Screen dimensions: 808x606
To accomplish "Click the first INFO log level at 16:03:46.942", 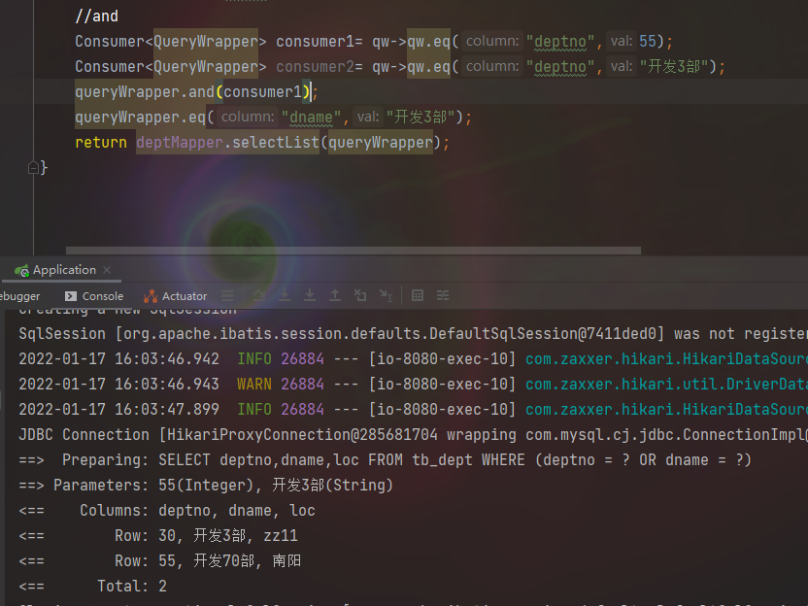I will (254, 358).
